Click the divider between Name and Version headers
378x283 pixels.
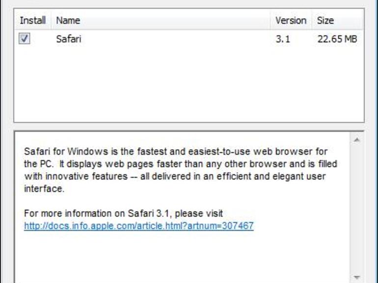click(x=270, y=21)
